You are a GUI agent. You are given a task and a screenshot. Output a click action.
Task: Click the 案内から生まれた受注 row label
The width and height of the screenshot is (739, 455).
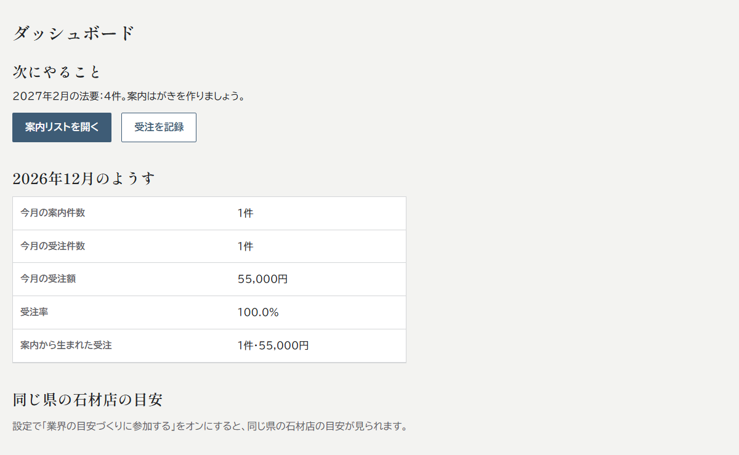tap(66, 345)
